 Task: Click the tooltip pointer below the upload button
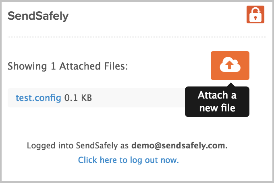click(231, 84)
